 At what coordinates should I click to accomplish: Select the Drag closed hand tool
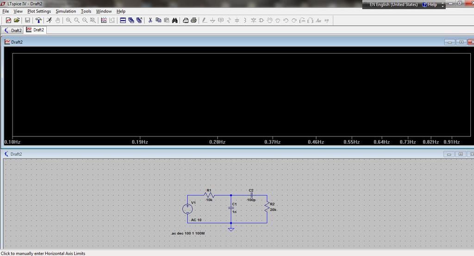(x=278, y=20)
